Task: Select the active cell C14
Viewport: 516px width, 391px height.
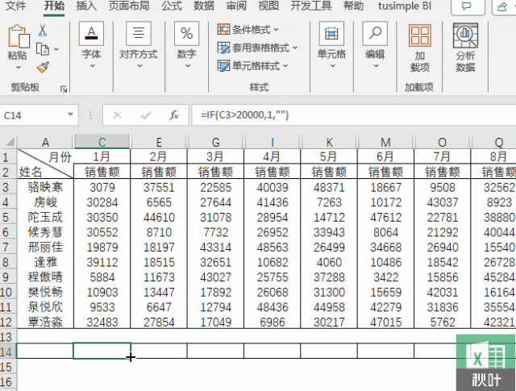Action: (x=102, y=351)
